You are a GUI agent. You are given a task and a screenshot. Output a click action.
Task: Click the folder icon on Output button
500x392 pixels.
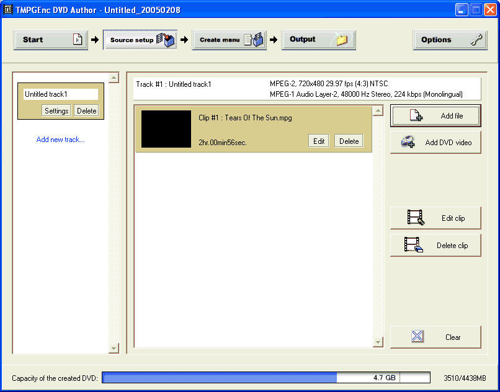(341, 40)
